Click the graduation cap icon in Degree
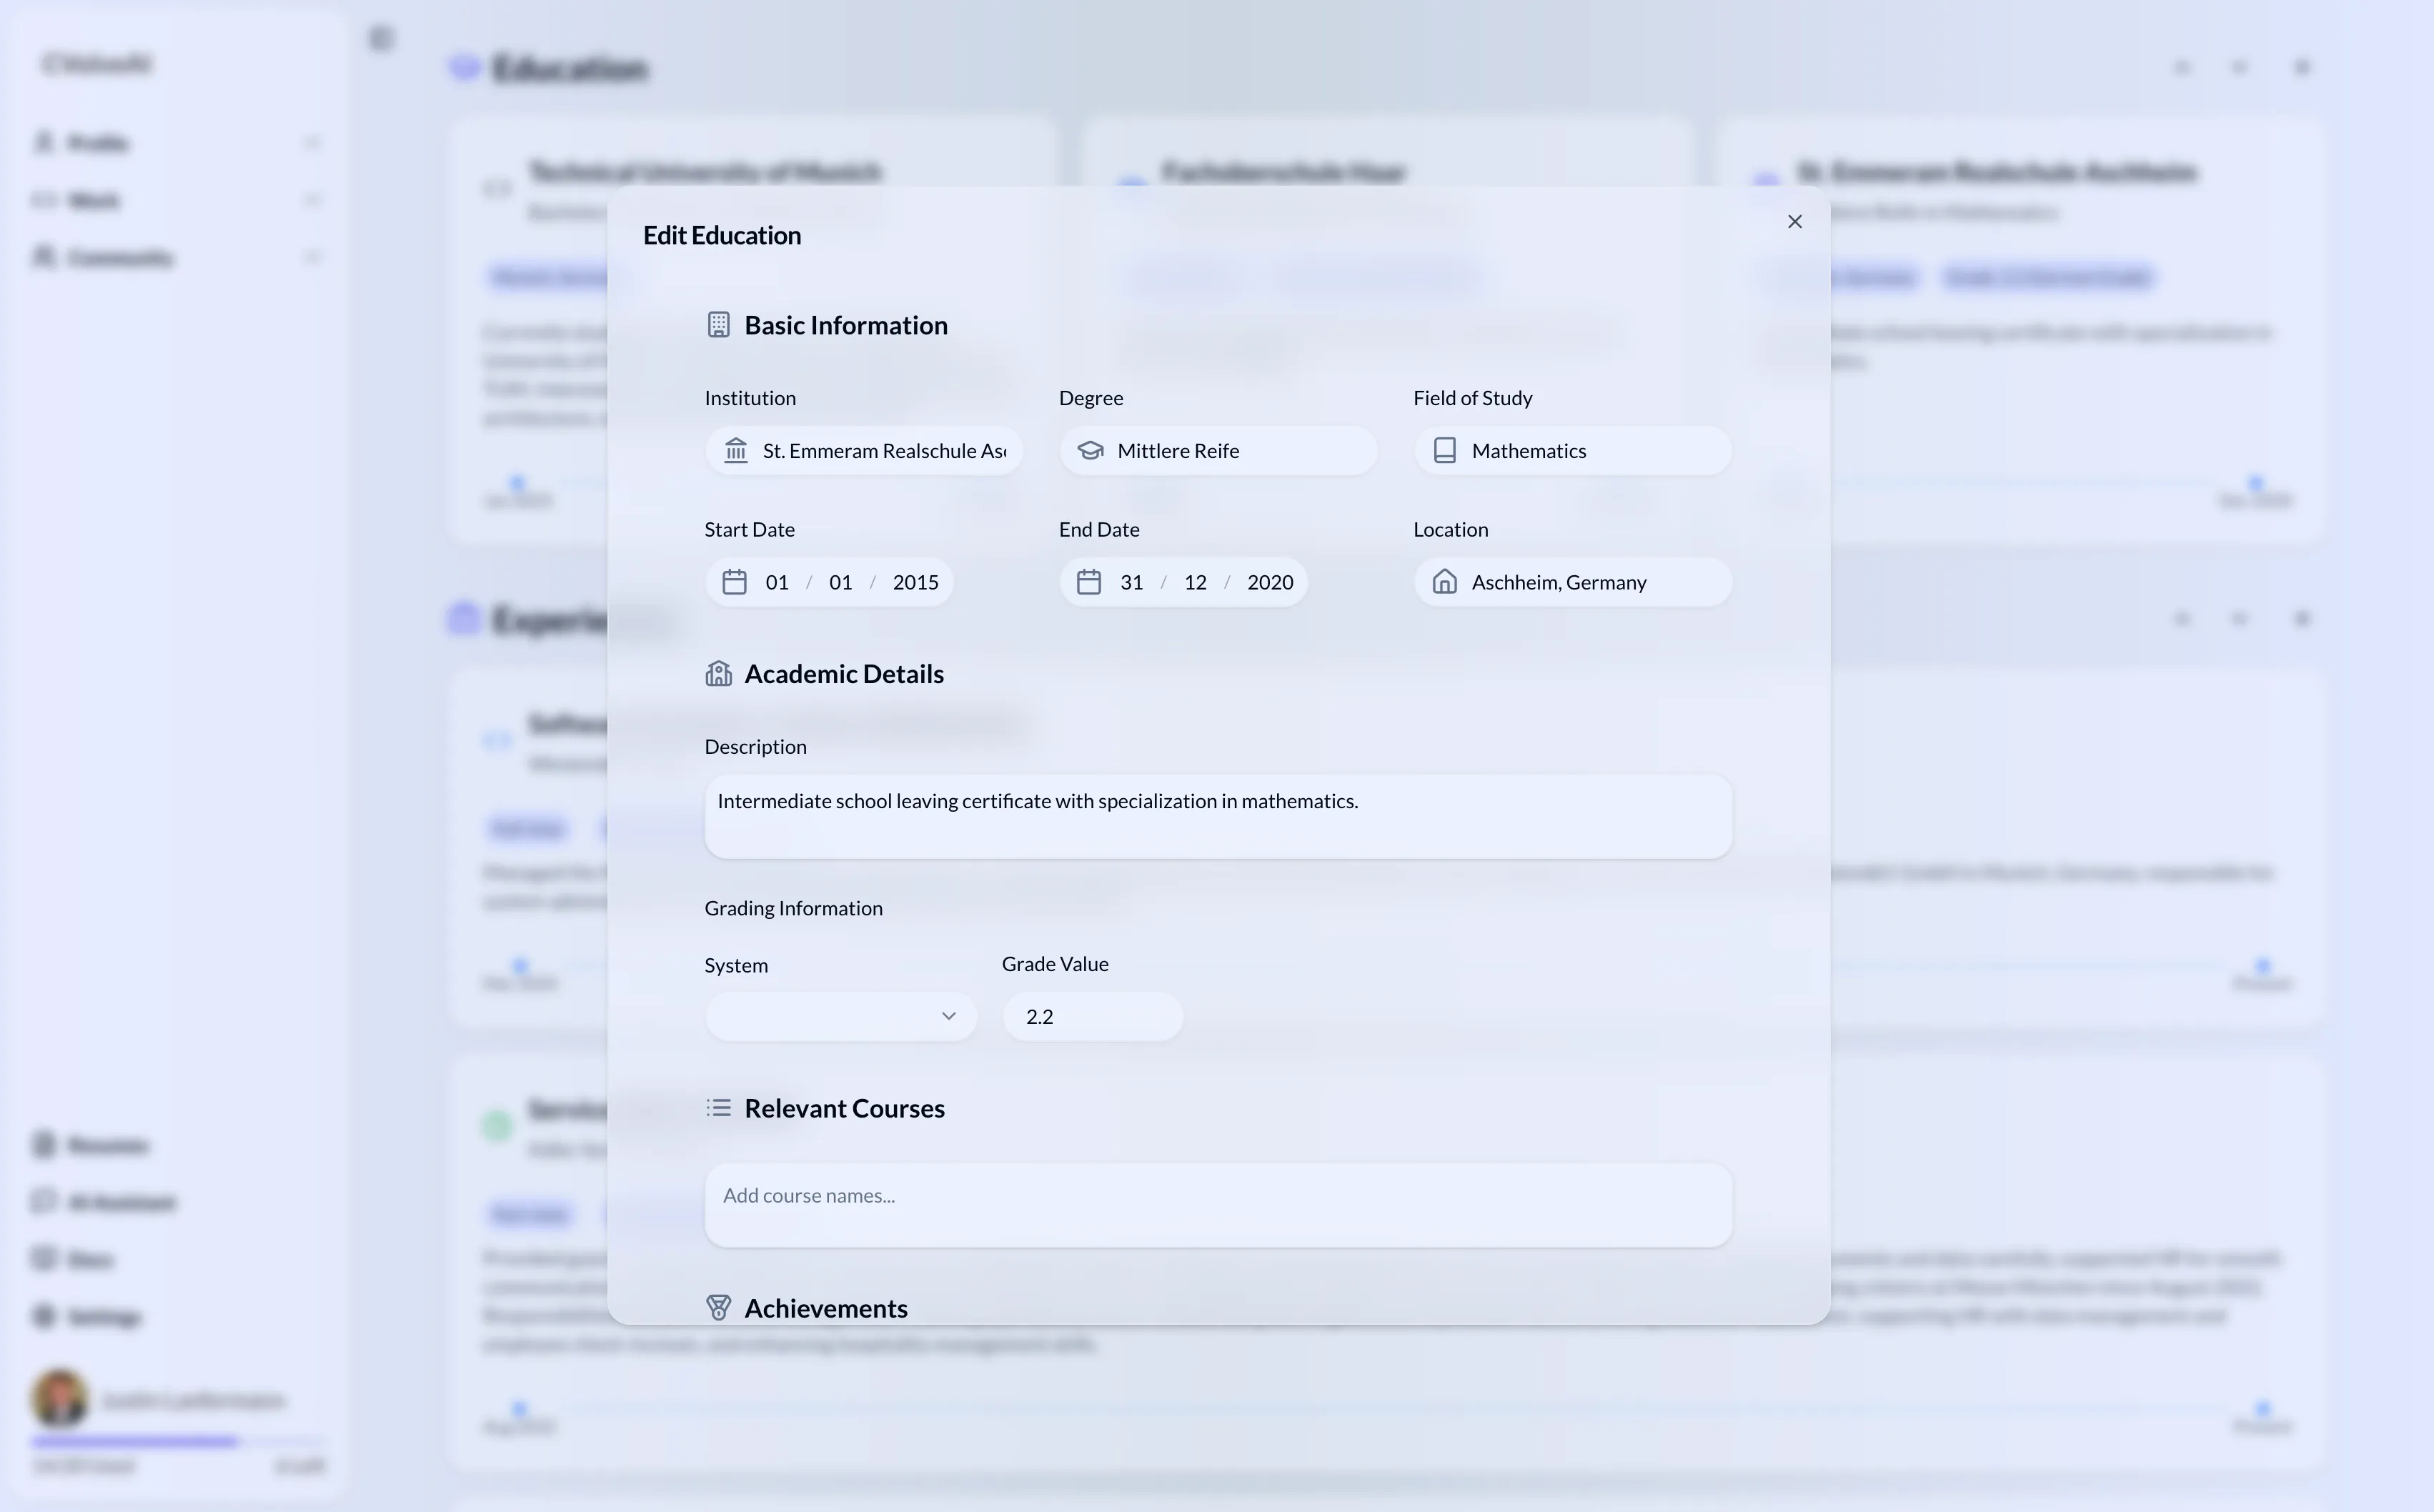 [x=1090, y=451]
